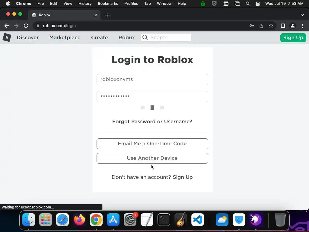Click Use Another Device button
This screenshot has width=309, height=232.
152,158
